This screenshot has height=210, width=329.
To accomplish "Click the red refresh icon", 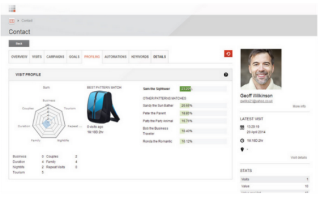I will tap(228, 54).
